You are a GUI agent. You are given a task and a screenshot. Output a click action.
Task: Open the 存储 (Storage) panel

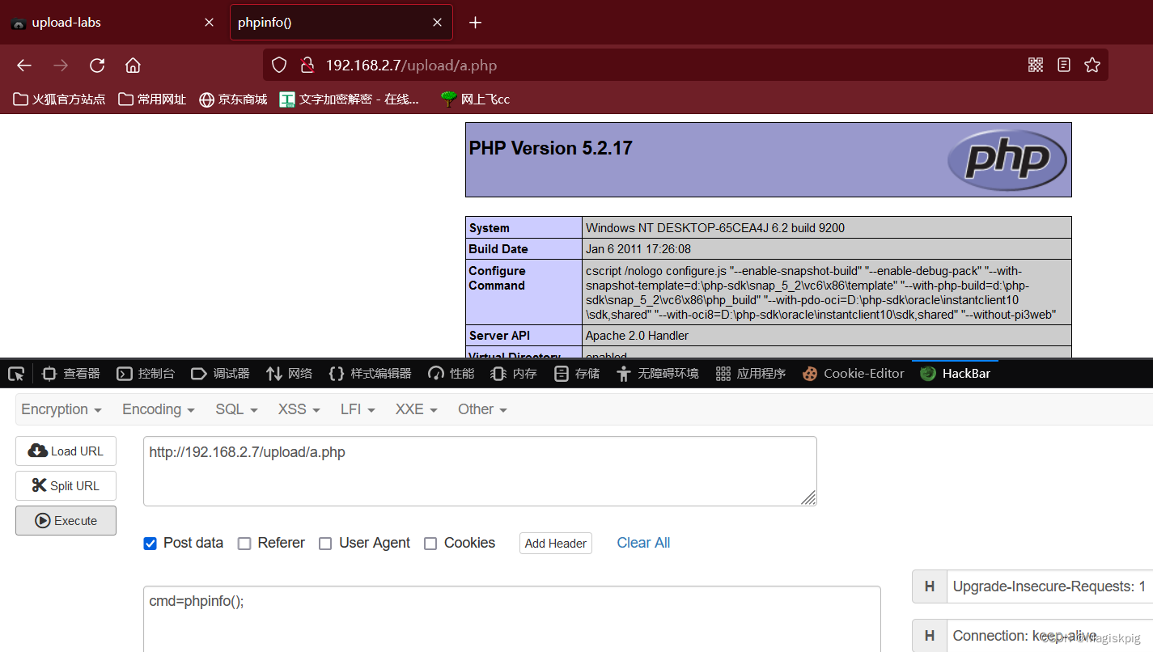(576, 373)
